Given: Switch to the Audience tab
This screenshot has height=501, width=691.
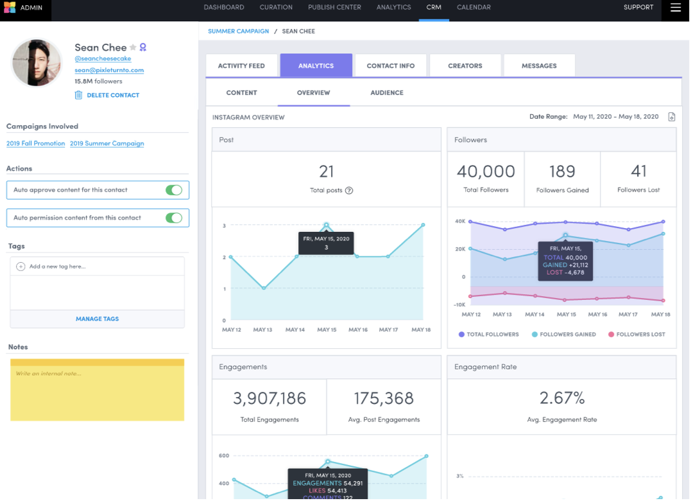Looking at the screenshot, I should (387, 92).
